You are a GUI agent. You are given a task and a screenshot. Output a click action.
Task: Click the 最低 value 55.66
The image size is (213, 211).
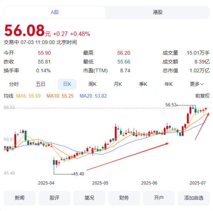click(x=124, y=62)
